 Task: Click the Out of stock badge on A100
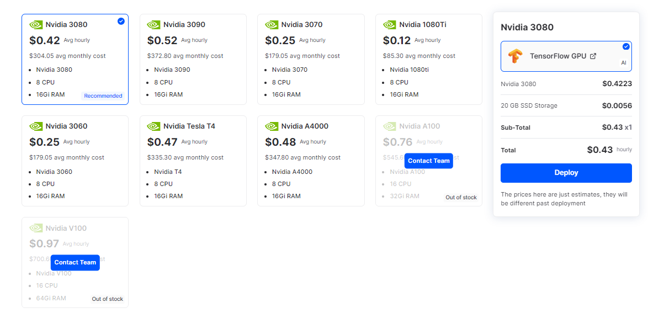461,198
